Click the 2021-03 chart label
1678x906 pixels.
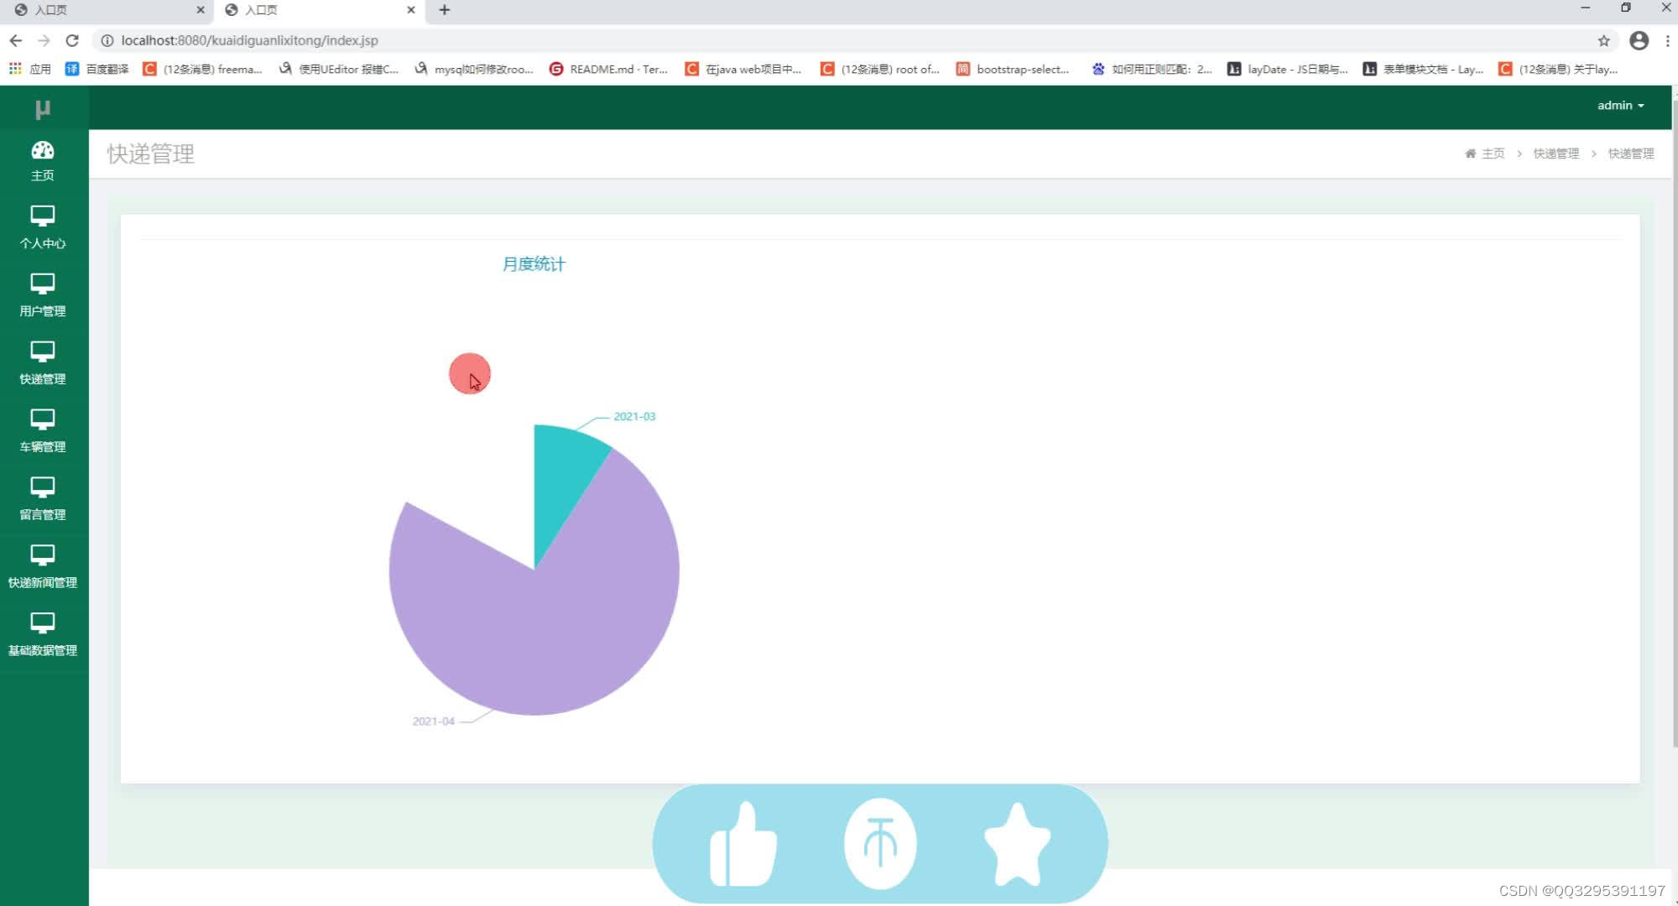click(x=634, y=417)
